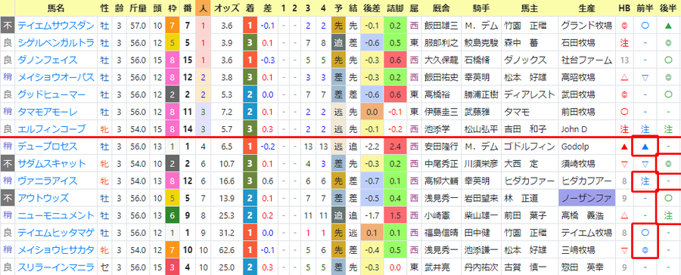The height and width of the screenshot is (275, 681).
Task: Open horse サダムスキャット
Action: tap(51, 164)
